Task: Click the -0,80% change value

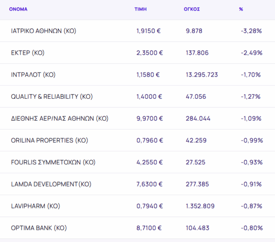Action: (x=251, y=228)
